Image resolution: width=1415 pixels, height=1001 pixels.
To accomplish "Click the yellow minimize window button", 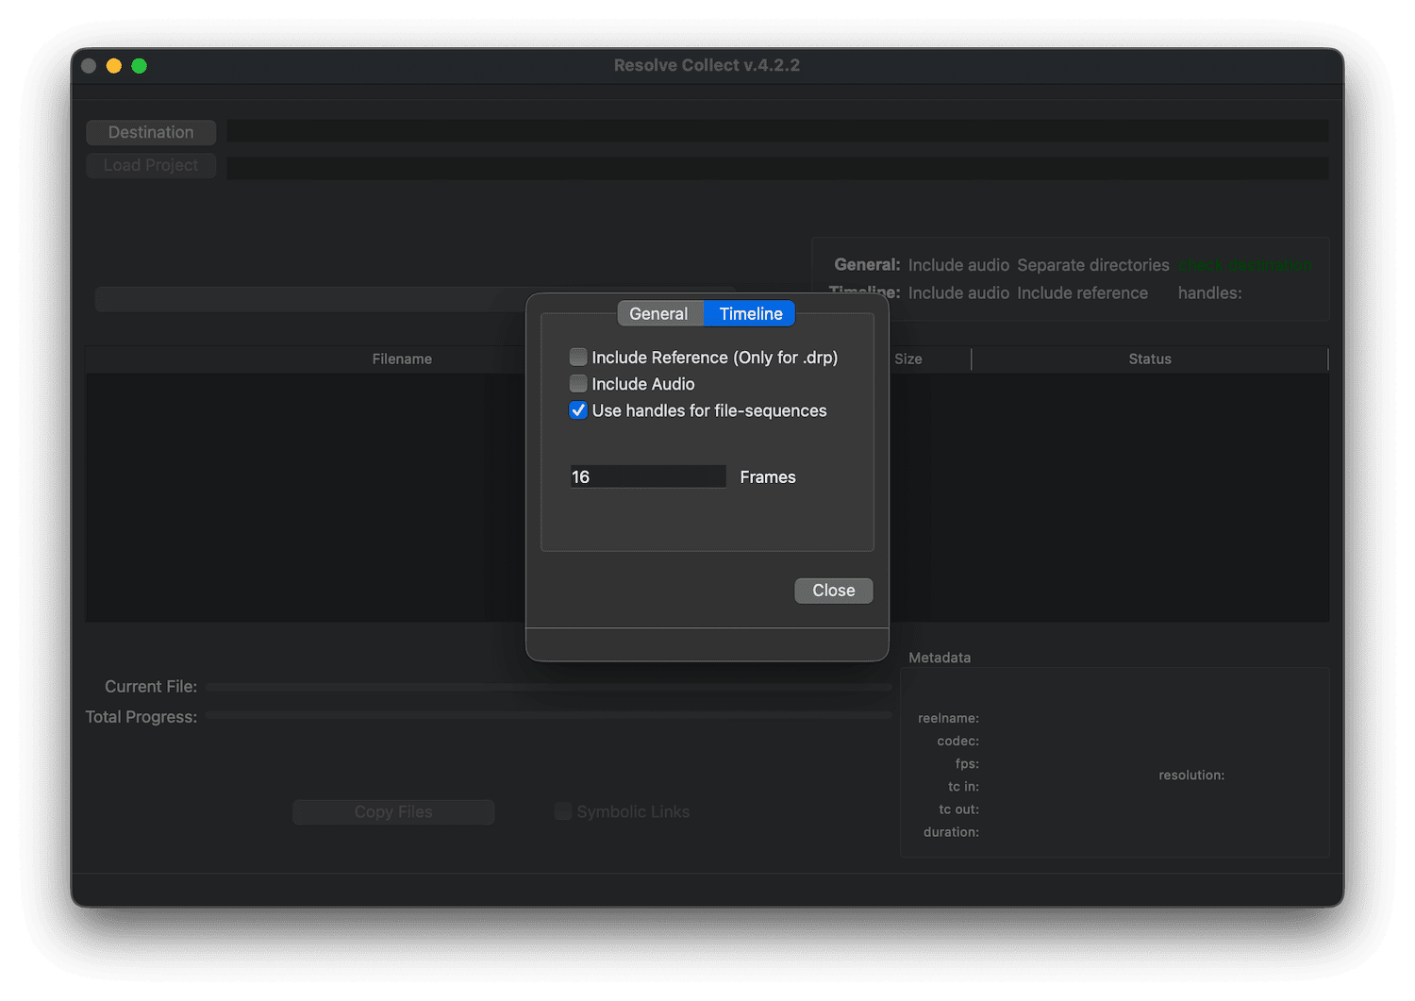I will [114, 65].
